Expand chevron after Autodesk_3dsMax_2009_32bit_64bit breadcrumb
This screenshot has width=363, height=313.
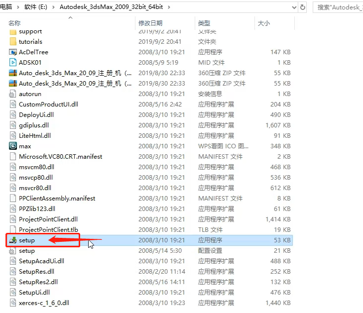coord(169,7)
